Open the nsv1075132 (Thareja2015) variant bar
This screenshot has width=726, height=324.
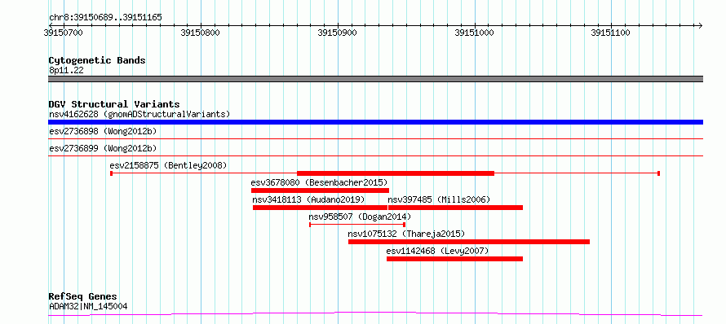(469, 242)
